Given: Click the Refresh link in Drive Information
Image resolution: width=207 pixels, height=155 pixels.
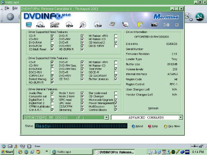Looking at the screenshot, I should click(153, 108).
